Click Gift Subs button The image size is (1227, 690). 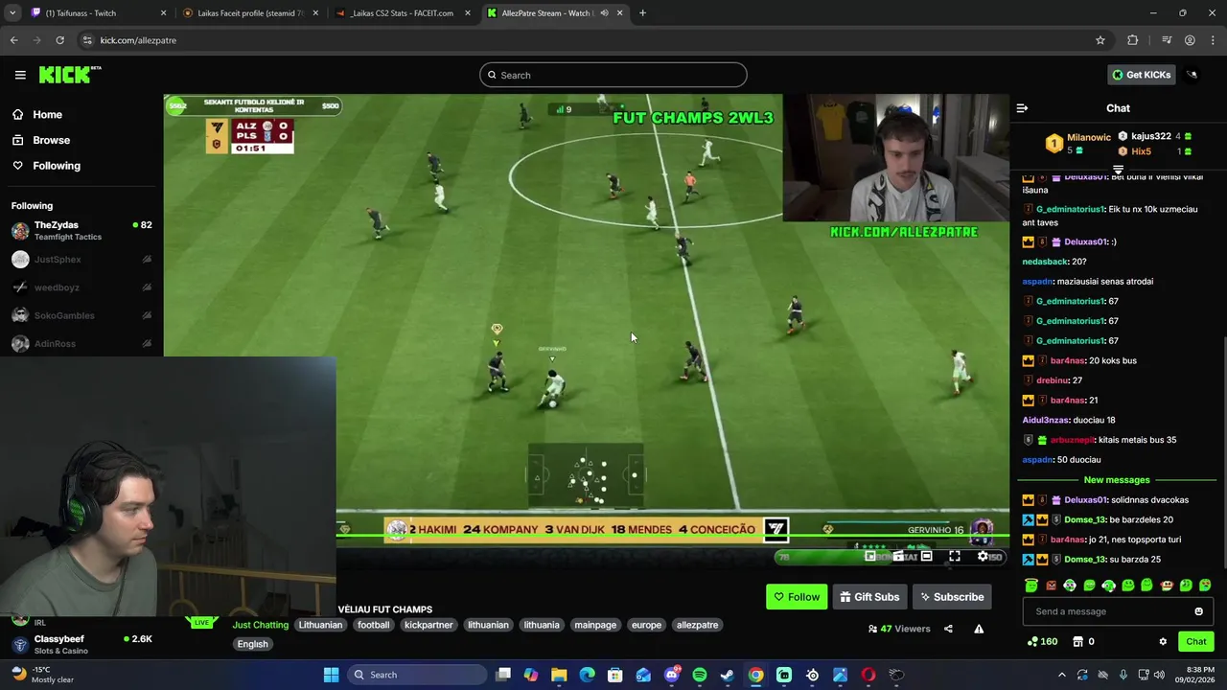tap(870, 597)
